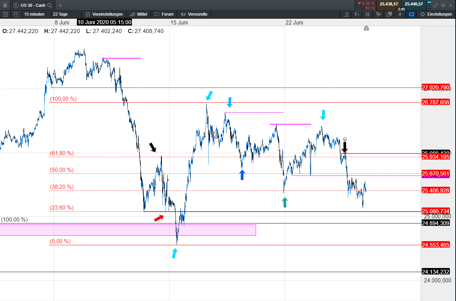Click the (61,80 %) Fibonacci label
This screenshot has width=456, height=301.
pyautogui.click(x=62, y=153)
